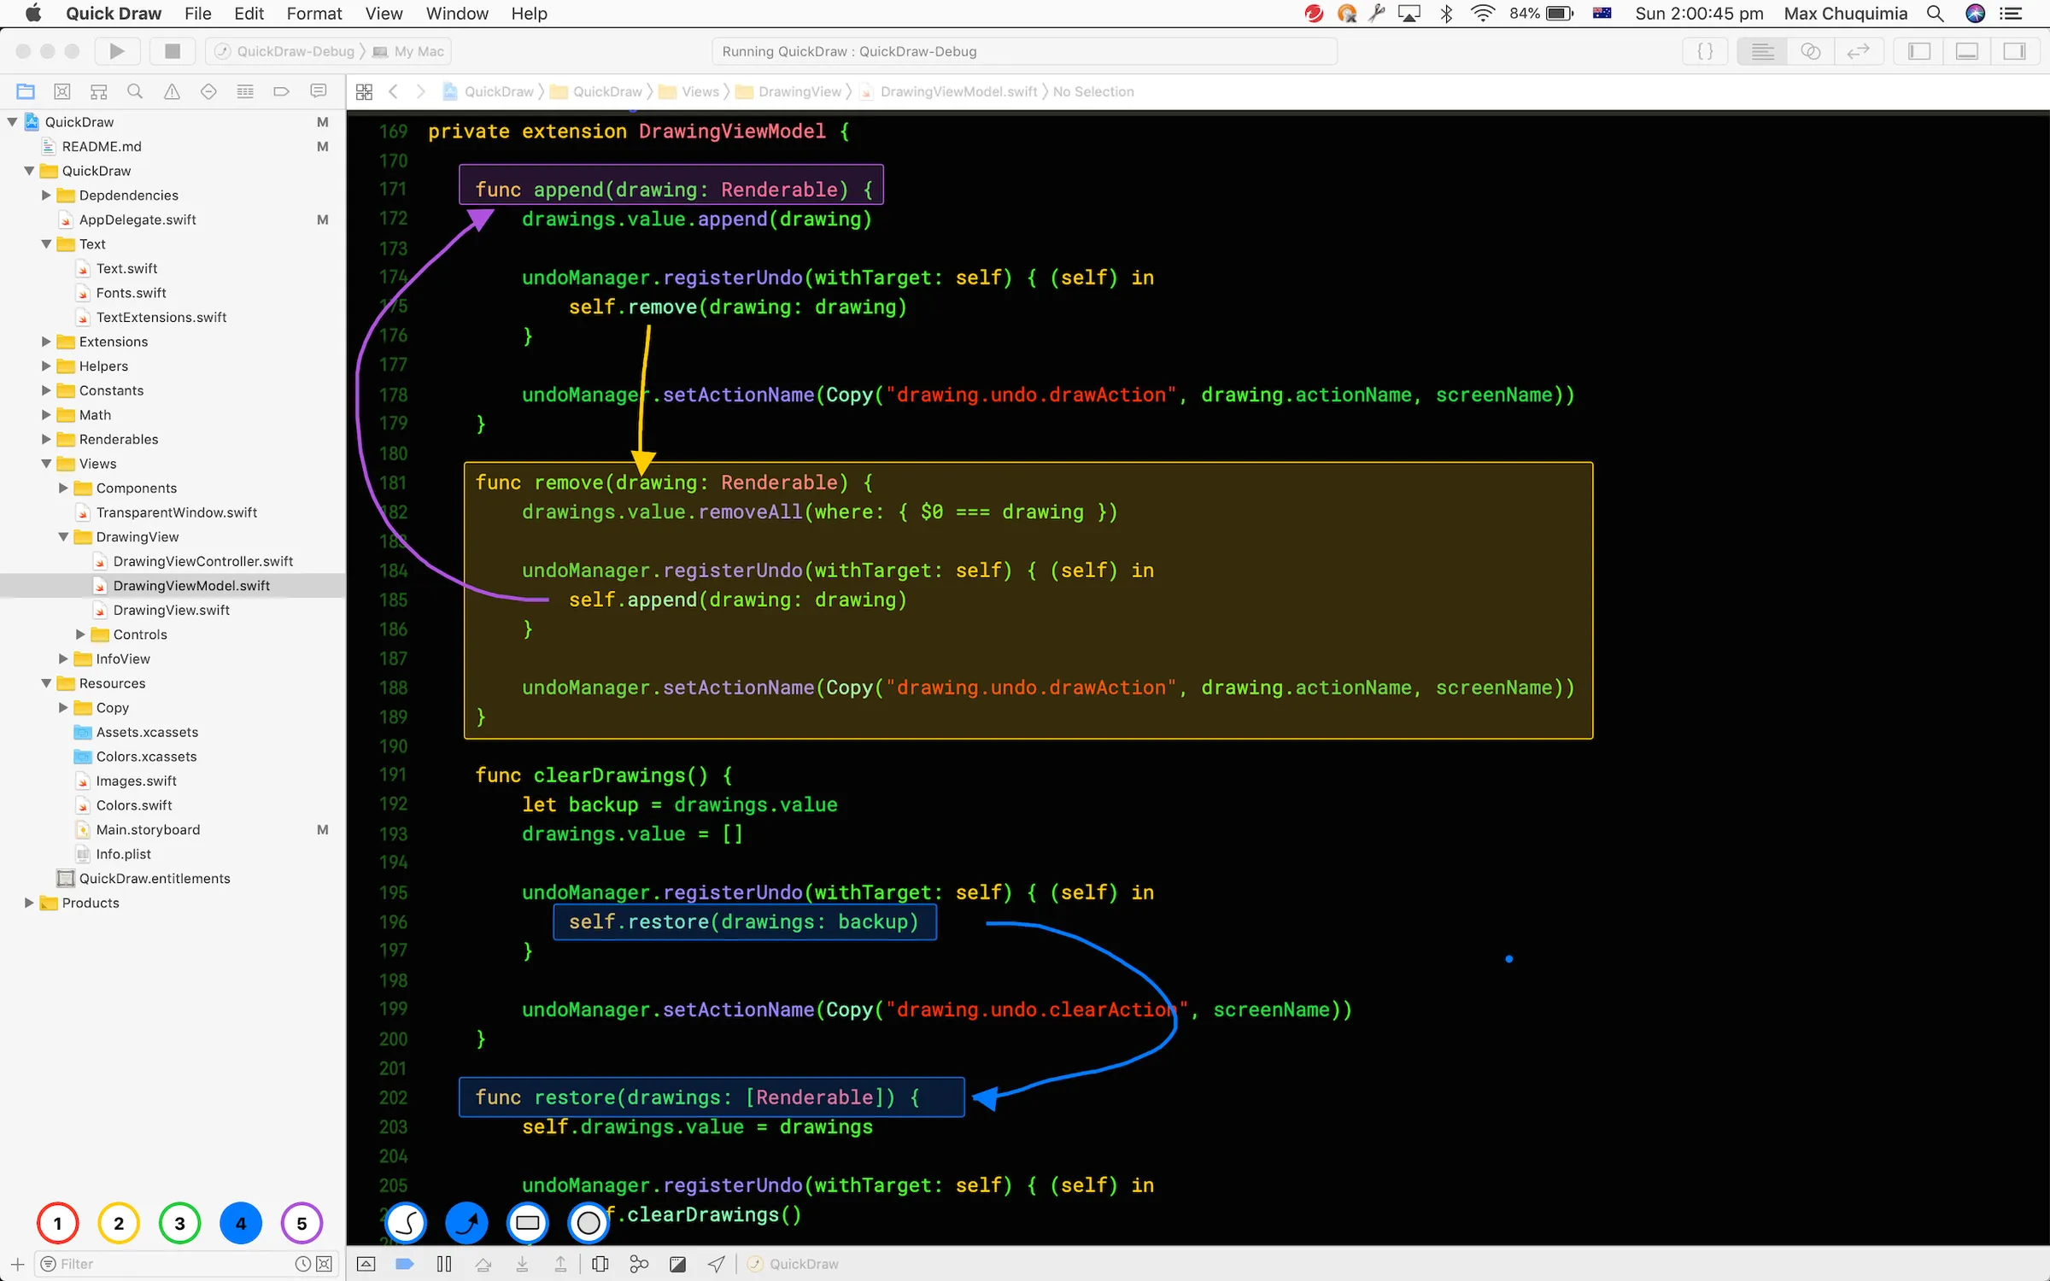Open DrawingViewController.swift in navigator
This screenshot has width=2050, height=1281.
(x=202, y=561)
